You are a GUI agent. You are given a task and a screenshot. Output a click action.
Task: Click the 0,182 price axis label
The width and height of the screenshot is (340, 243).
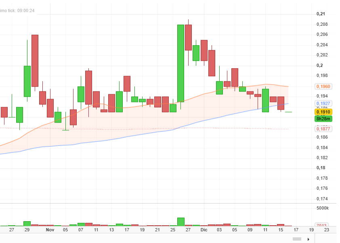point(322,158)
